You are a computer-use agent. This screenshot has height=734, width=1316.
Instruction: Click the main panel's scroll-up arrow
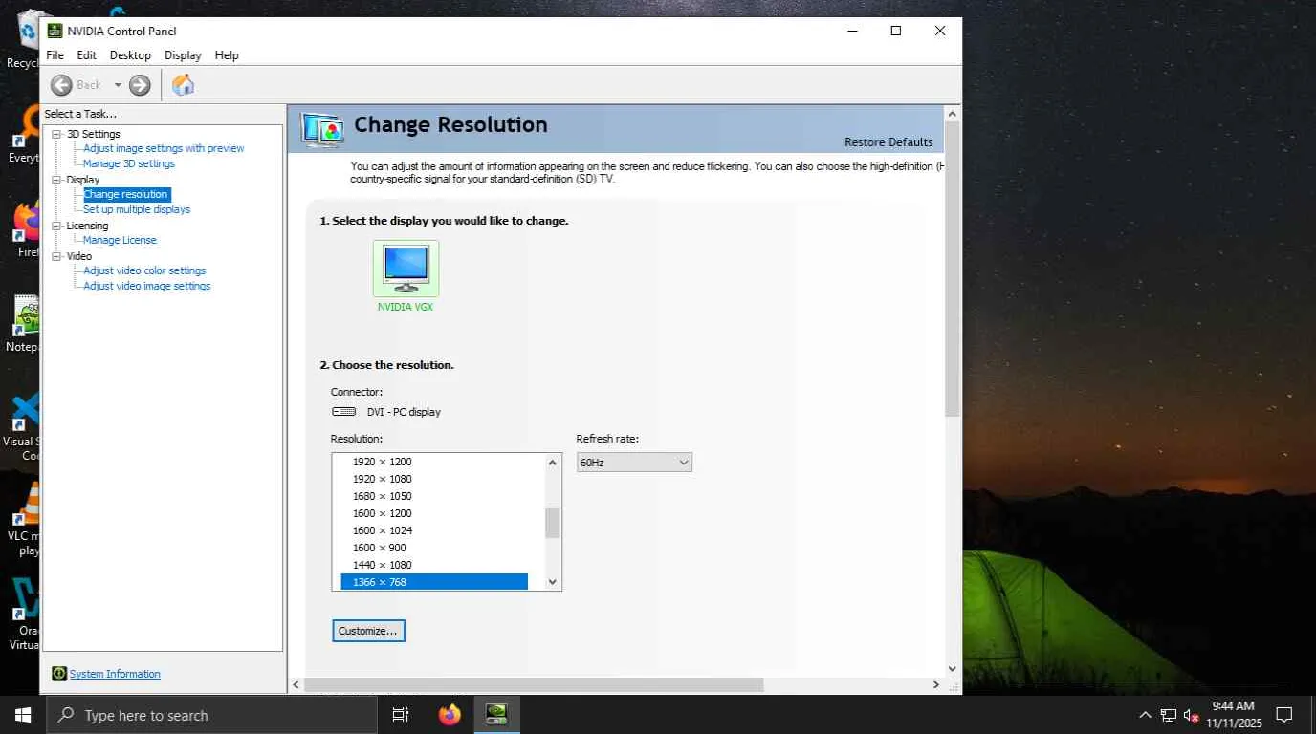point(952,113)
